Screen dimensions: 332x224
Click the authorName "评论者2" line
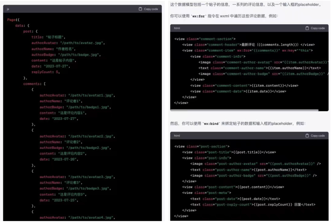tap(61, 142)
